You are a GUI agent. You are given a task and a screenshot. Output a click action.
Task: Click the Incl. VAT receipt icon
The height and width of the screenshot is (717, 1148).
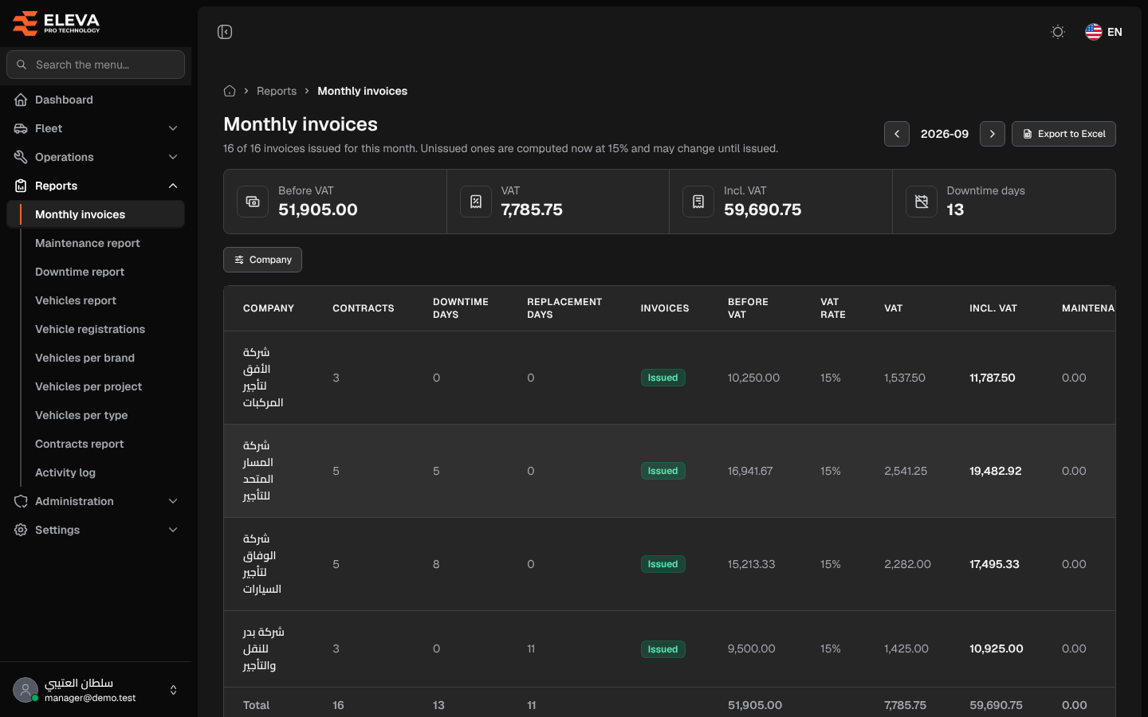(698, 202)
